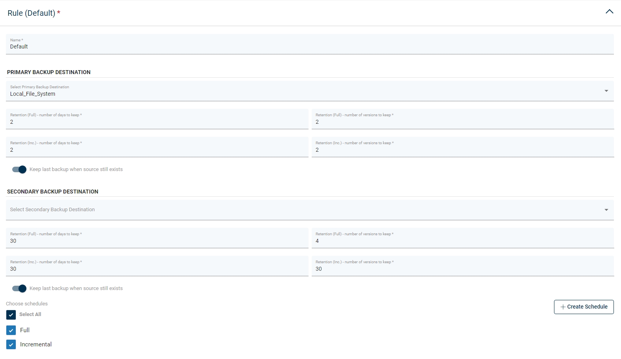Screen dimensions: 621x359
Task: Collapse the Rule (Default) section chevron
Action: [x=609, y=12]
